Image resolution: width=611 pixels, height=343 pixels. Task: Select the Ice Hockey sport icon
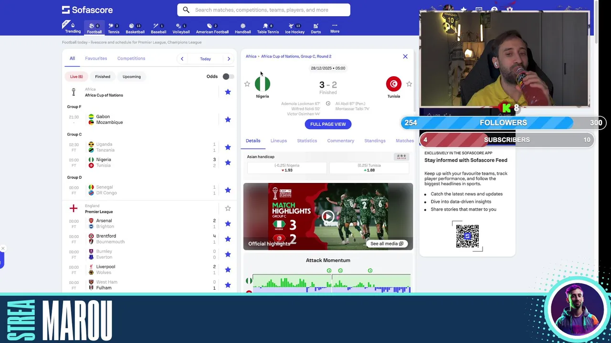tap(295, 29)
